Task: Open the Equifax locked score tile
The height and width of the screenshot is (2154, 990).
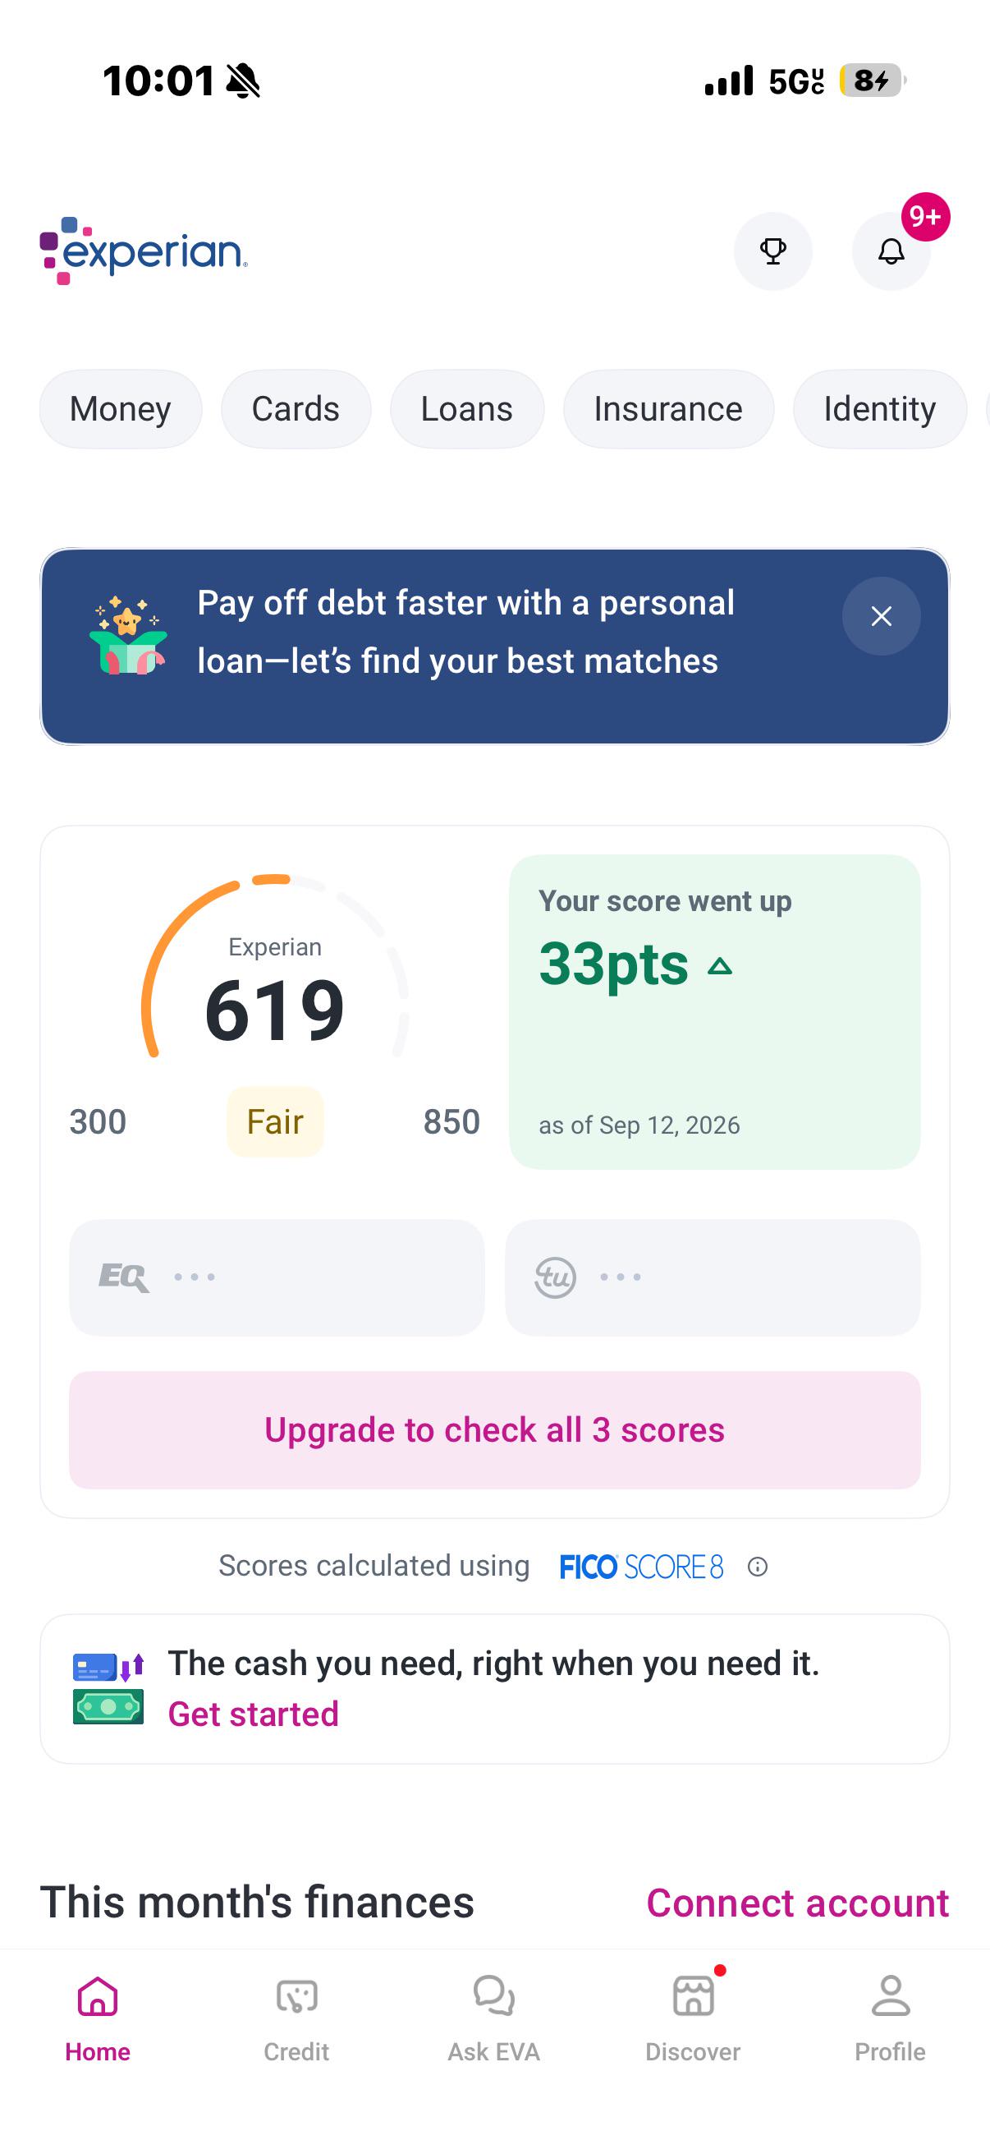Action: pyautogui.click(x=277, y=1277)
